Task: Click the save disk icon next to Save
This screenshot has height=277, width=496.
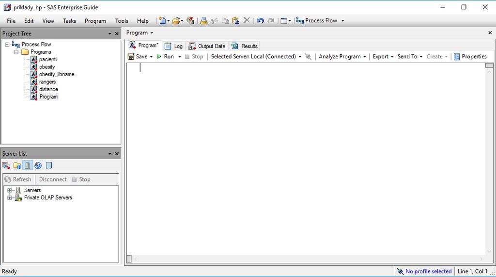Action: point(131,56)
